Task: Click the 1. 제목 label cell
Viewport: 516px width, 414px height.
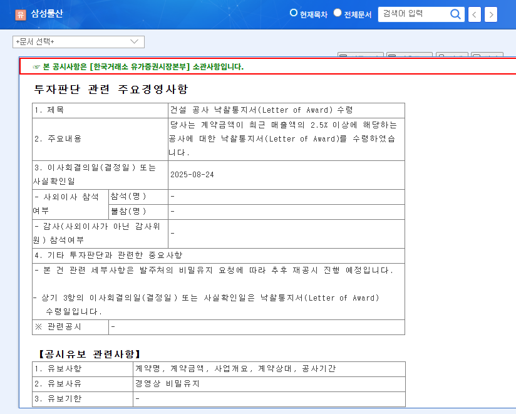Action: pyautogui.click(x=100, y=110)
